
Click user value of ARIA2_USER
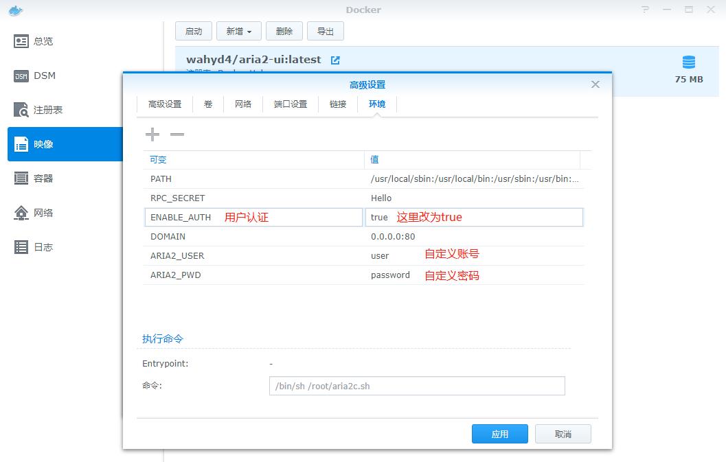(x=380, y=255)
